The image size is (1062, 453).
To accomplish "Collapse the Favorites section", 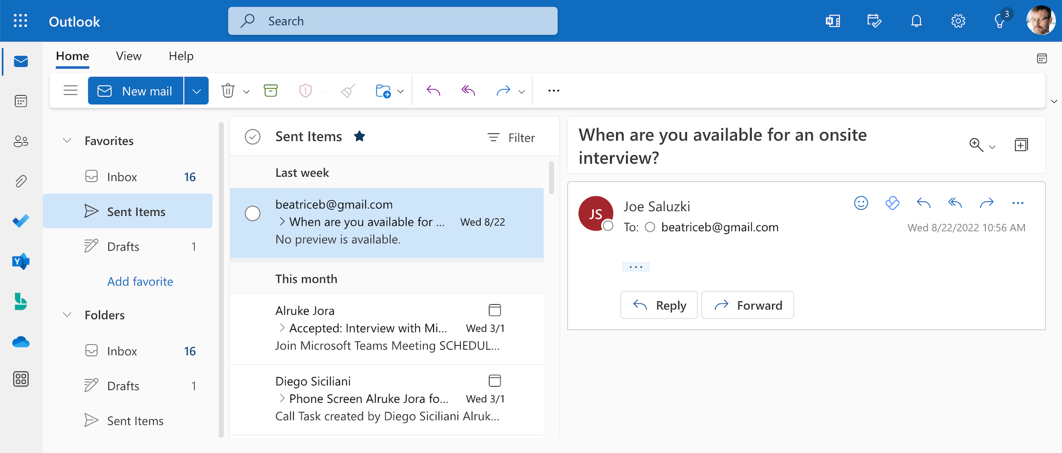I will coord(67,140).
